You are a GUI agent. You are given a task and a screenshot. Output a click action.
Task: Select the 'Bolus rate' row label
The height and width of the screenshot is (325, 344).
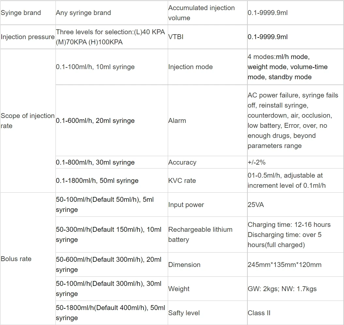(x=16, y=259)
